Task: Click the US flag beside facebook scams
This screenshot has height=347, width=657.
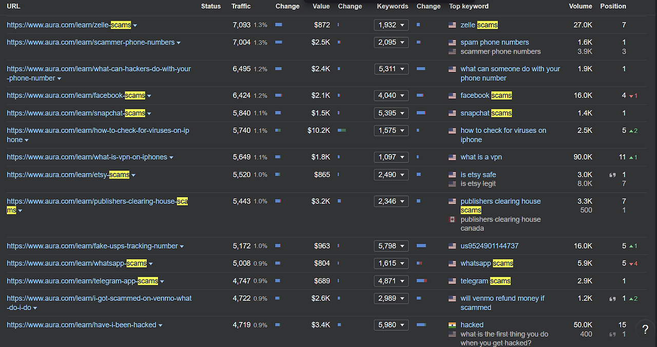Action: [452, 96]
